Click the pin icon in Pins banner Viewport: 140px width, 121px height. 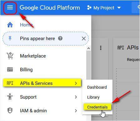click(10, 39)
